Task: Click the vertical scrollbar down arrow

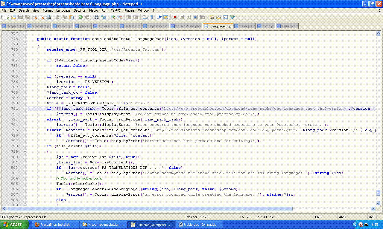Action: click(378, 203)
